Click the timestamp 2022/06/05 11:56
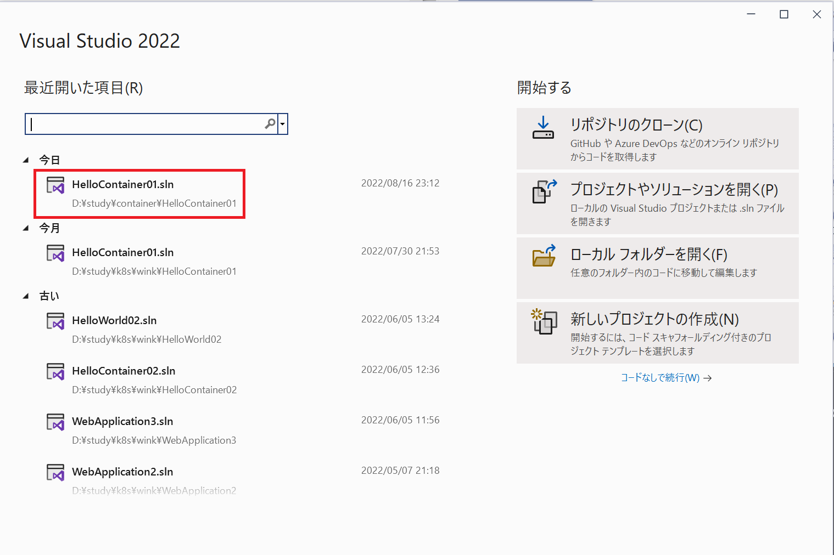Screen dimensions: 834x555 click(x=400, y=420)
